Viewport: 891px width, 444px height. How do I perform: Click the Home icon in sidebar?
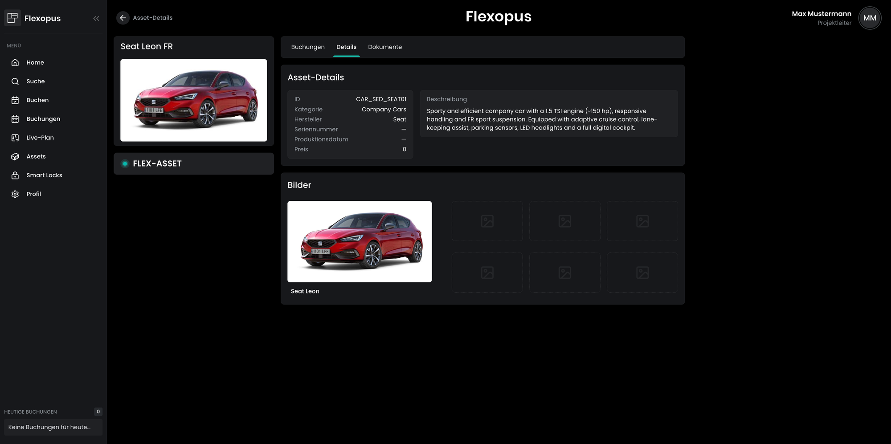tap(15, 63)
